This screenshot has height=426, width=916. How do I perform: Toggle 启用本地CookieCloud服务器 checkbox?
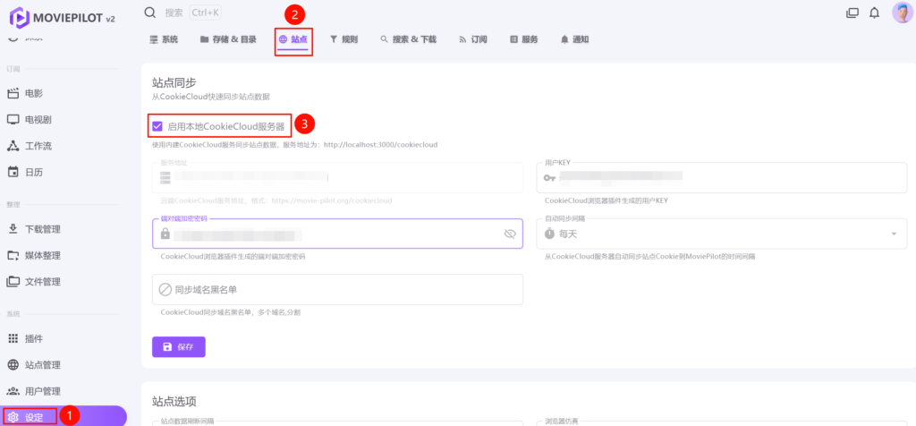pyautogui.click(x=157, y=126)
